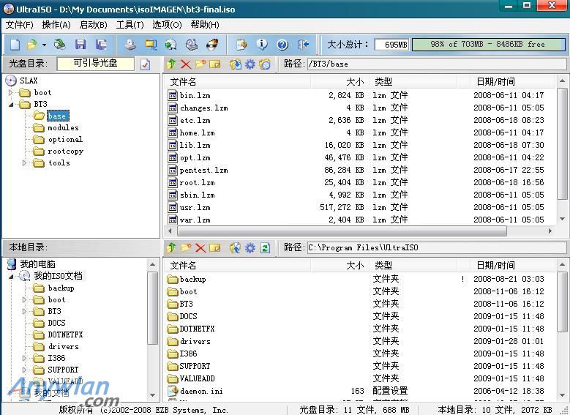This screenshot has width=570, height=415.
Task: Click the info (i) toolbar icon
Action: [x=262, y=45]
